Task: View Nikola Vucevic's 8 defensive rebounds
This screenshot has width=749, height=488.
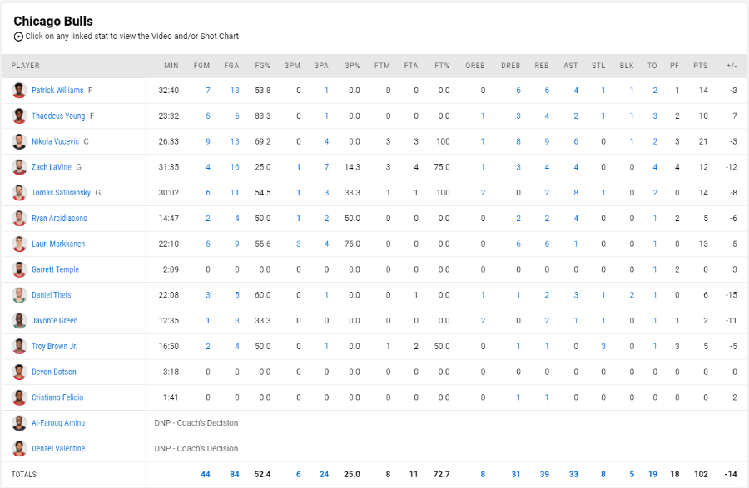Action: coord(518,141)
